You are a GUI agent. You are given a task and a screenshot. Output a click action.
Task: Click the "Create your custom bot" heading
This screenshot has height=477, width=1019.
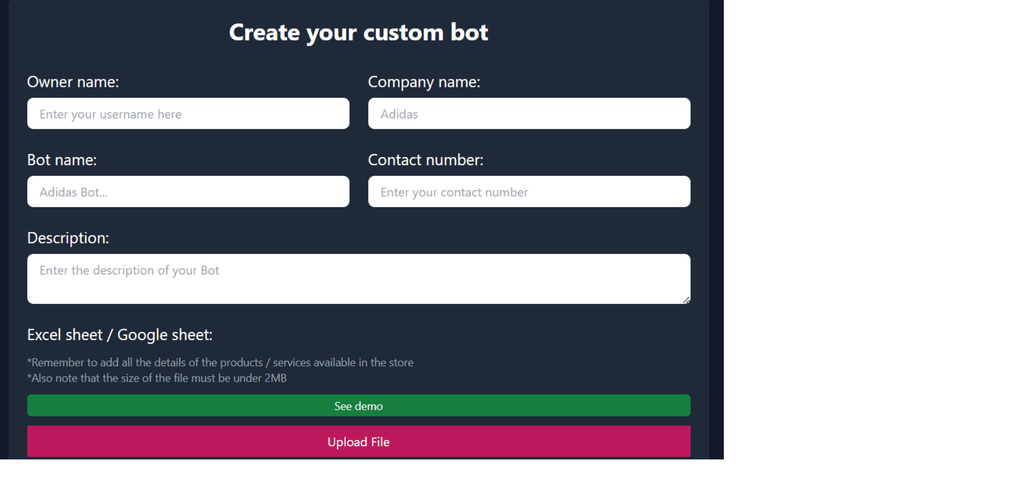click(x=358, y=33)
